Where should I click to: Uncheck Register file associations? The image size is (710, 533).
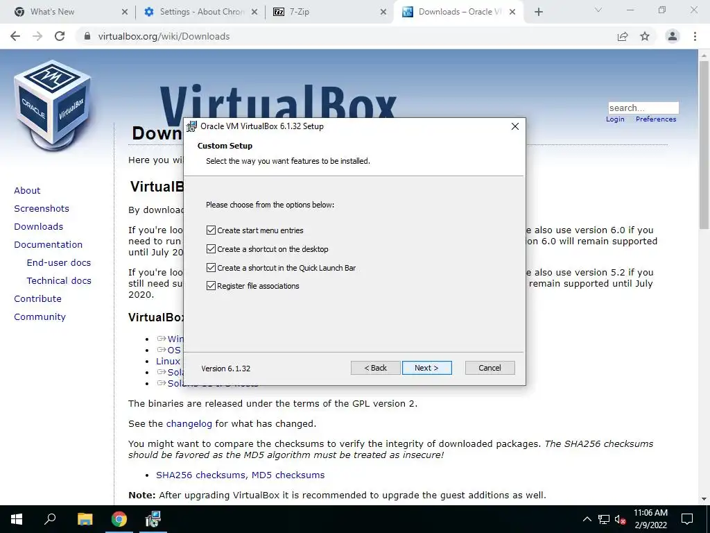[211, 285]
